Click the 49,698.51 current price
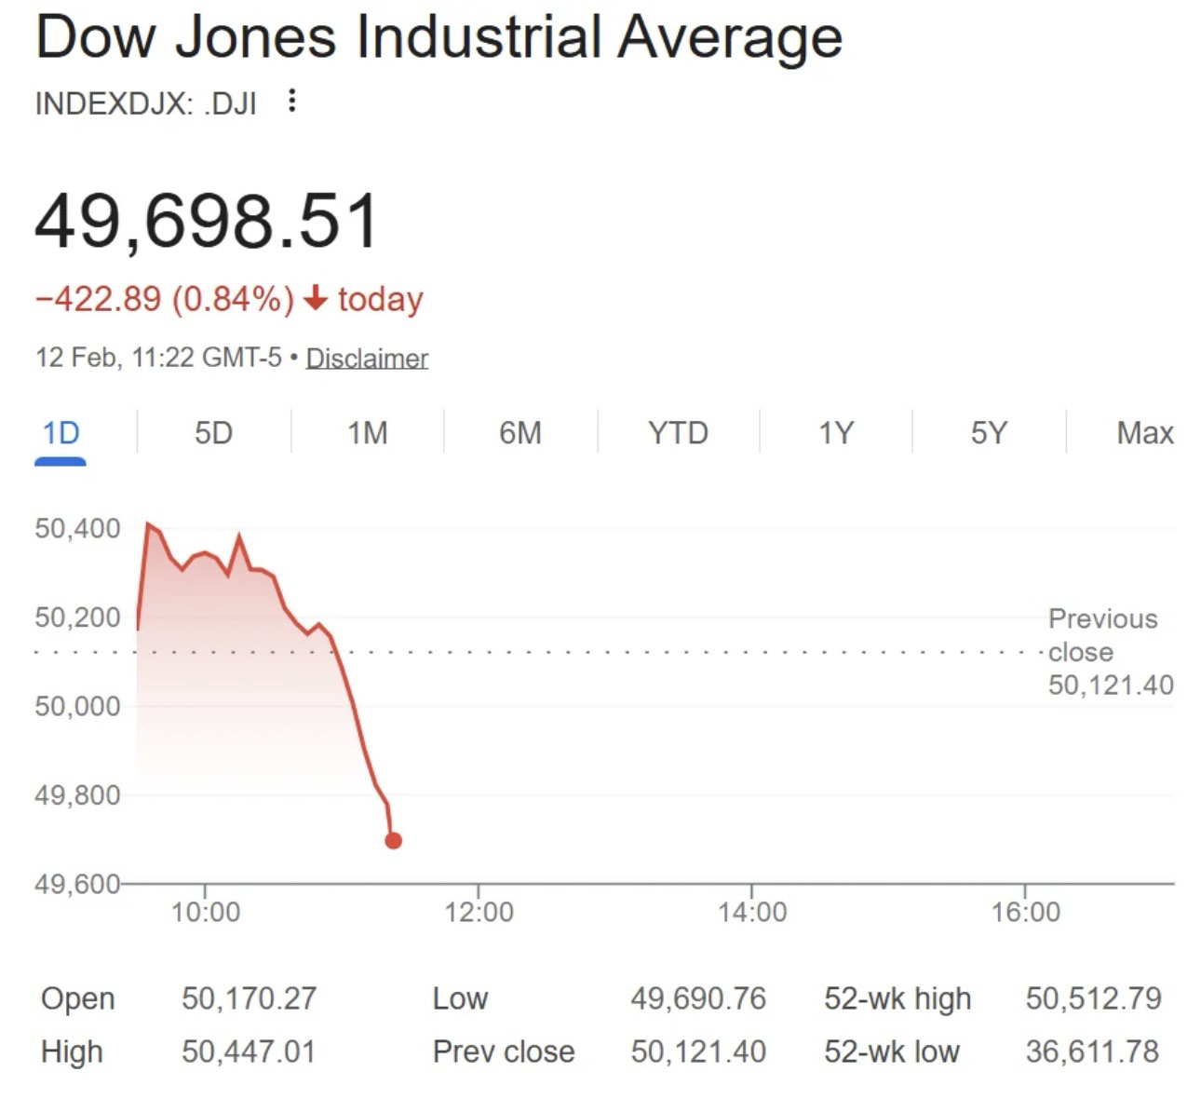This screenshot has height=1099, width=1201. pyautogui.click(x=207, y=222)
